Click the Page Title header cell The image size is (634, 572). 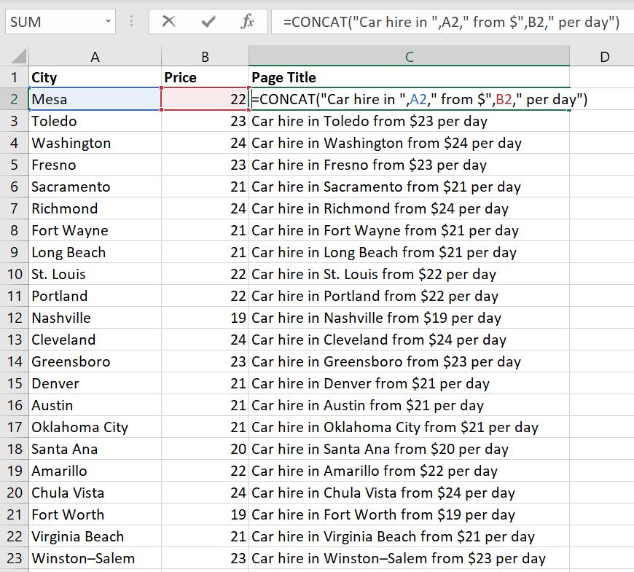[x=409, y=77]
